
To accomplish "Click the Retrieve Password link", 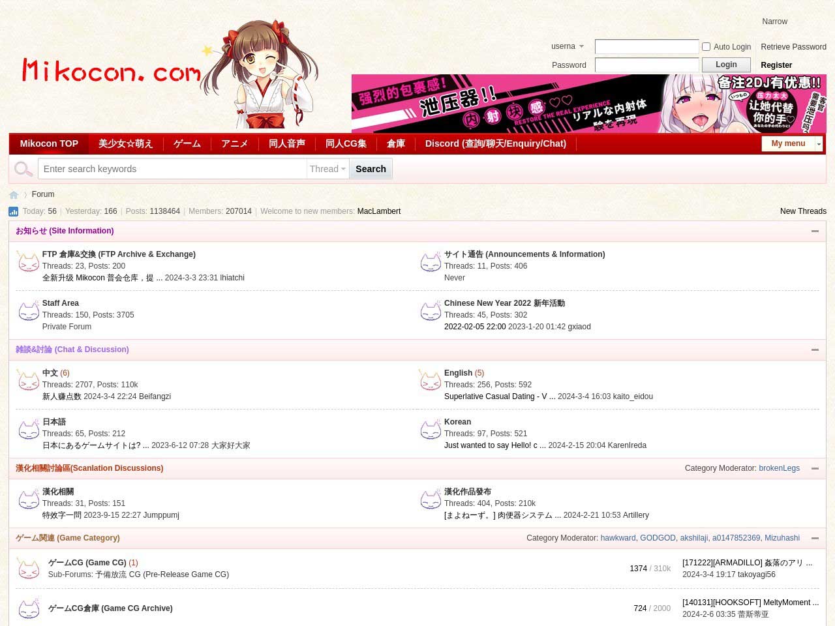I will pos(793,47).
